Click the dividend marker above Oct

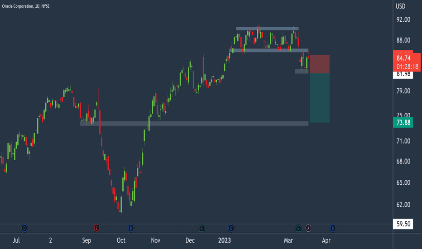point(131,229)
